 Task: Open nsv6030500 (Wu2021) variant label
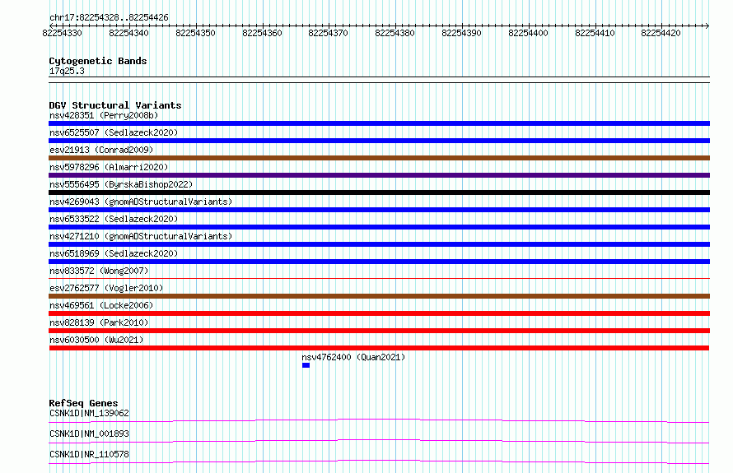point(96,340)
